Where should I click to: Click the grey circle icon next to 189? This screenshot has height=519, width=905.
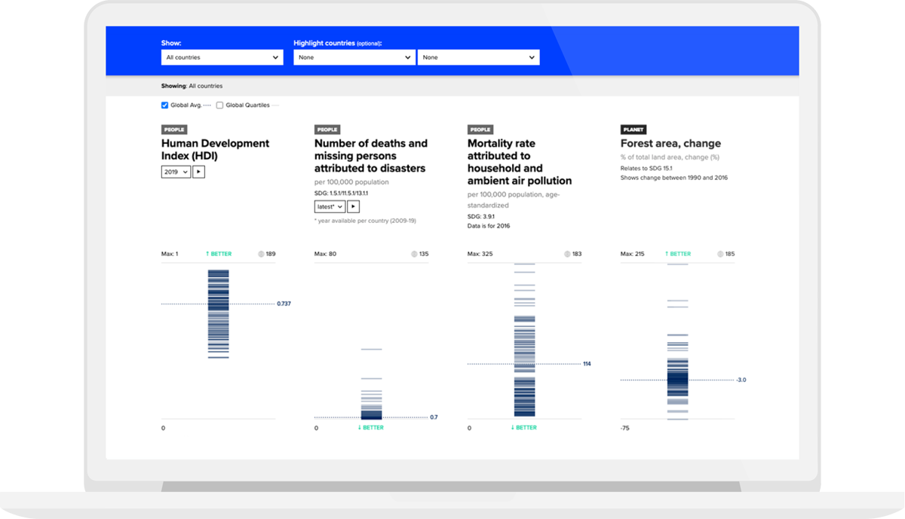(261, 254)
